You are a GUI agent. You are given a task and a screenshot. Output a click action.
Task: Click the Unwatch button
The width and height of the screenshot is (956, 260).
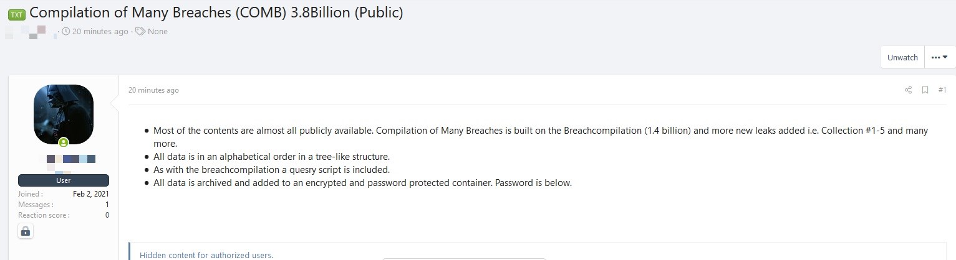[x=902, y=57]
